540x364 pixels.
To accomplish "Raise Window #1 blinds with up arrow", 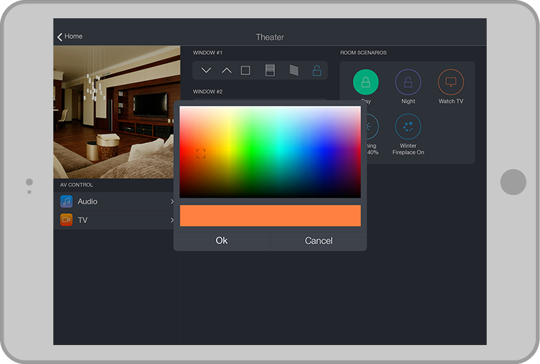I will click(x=227, y=70).
